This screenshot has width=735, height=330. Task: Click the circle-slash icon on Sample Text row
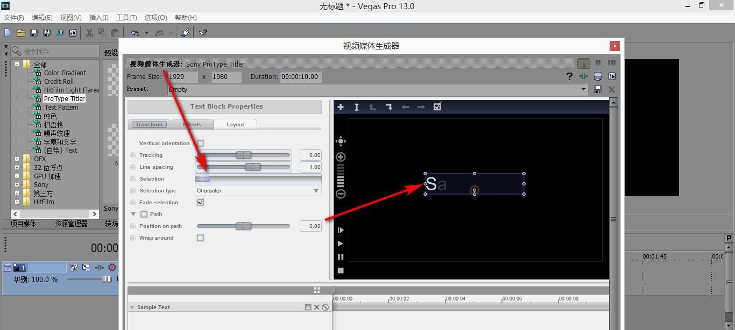click(325, 307)
